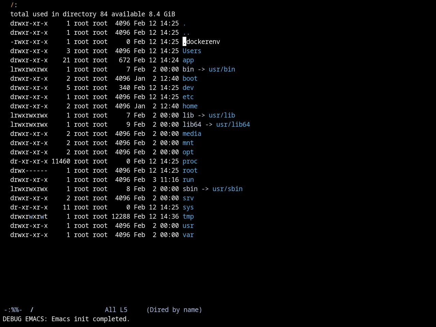This screenshot has height=327, width=436.
Task: Click the 'total used in directory' line
Action: [x=93, y=14]
